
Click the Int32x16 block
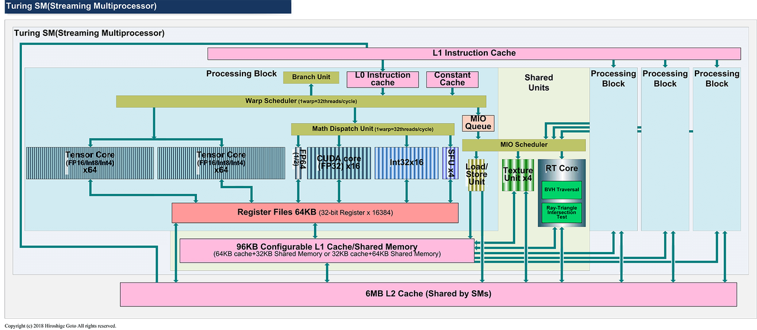point(406,163)
